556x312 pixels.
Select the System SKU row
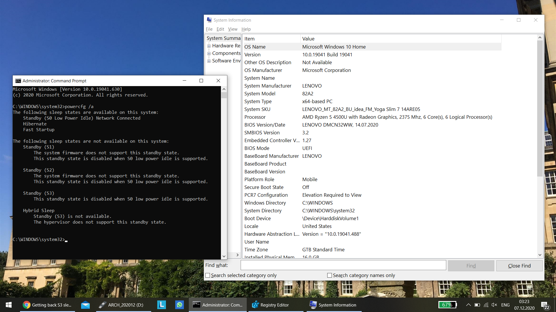[372, 109]
